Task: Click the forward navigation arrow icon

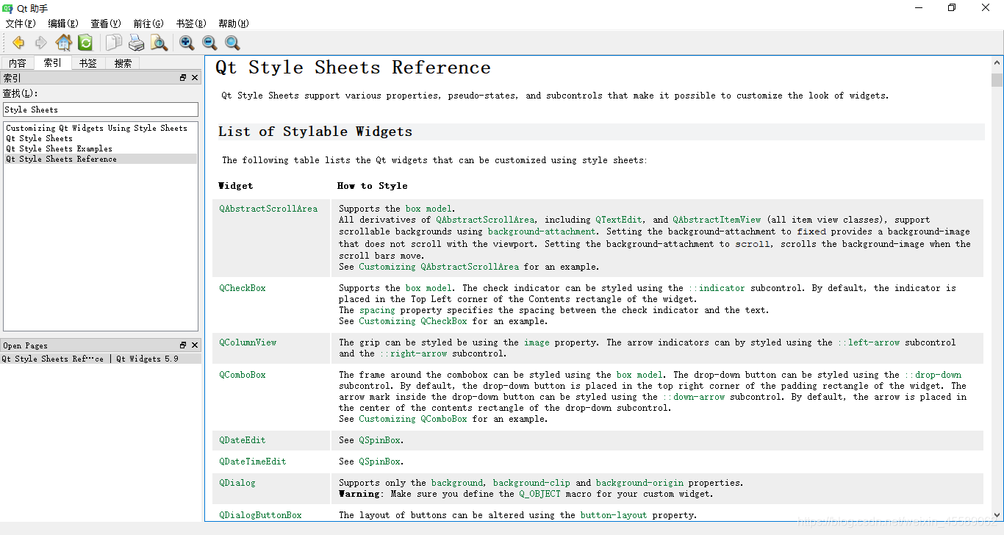Action: point(41,43)
